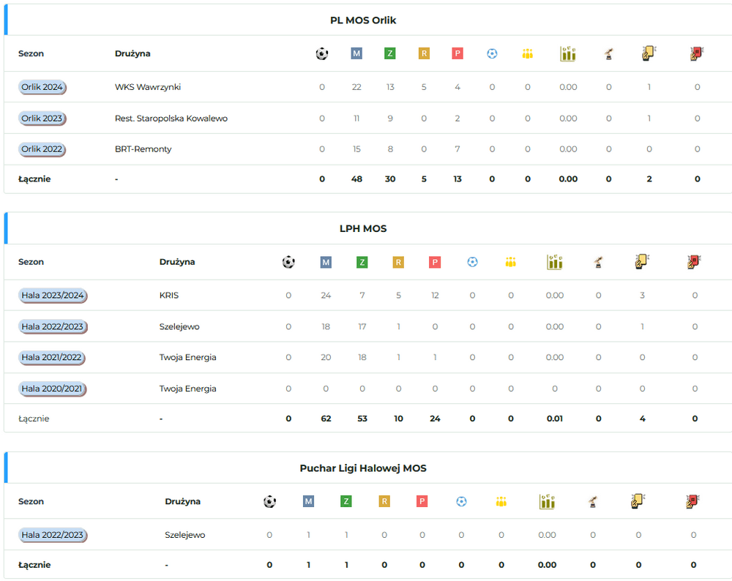732x581 pixels.
Task: Select Hala 2020/2021 season badge
Action: 53,389
